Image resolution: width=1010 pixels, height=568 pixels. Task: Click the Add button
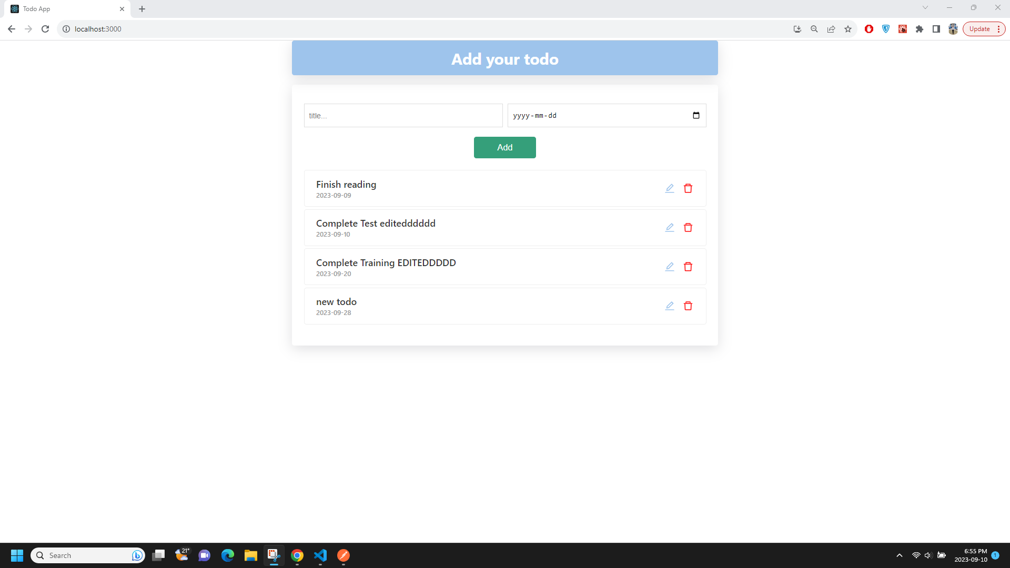504,147
